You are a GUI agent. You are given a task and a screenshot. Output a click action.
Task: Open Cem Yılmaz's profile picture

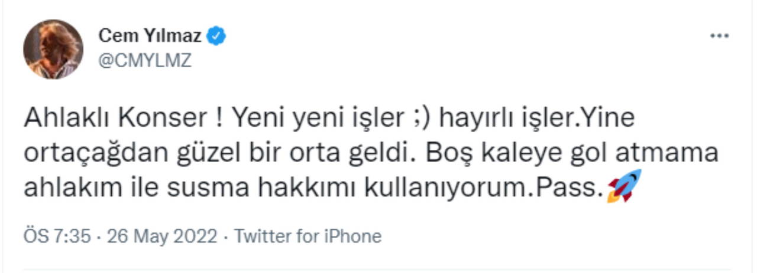53,49
